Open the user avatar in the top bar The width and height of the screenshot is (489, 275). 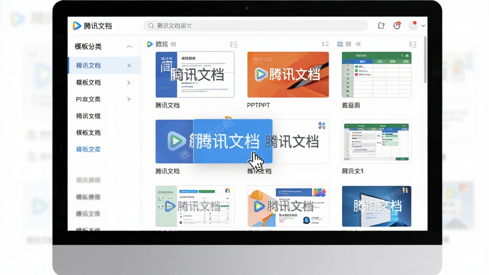tap(414, 26)
